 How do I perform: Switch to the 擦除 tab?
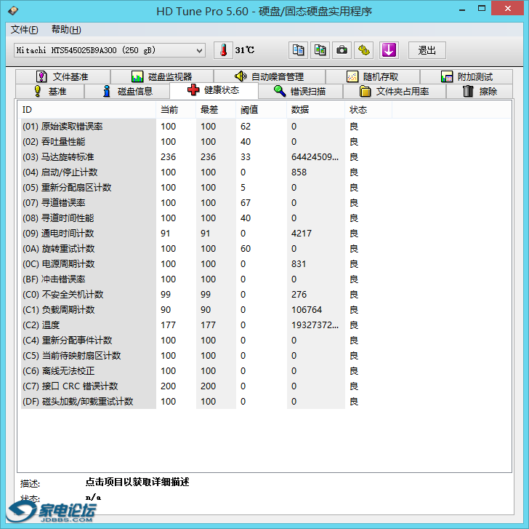(x=480, y=91)
